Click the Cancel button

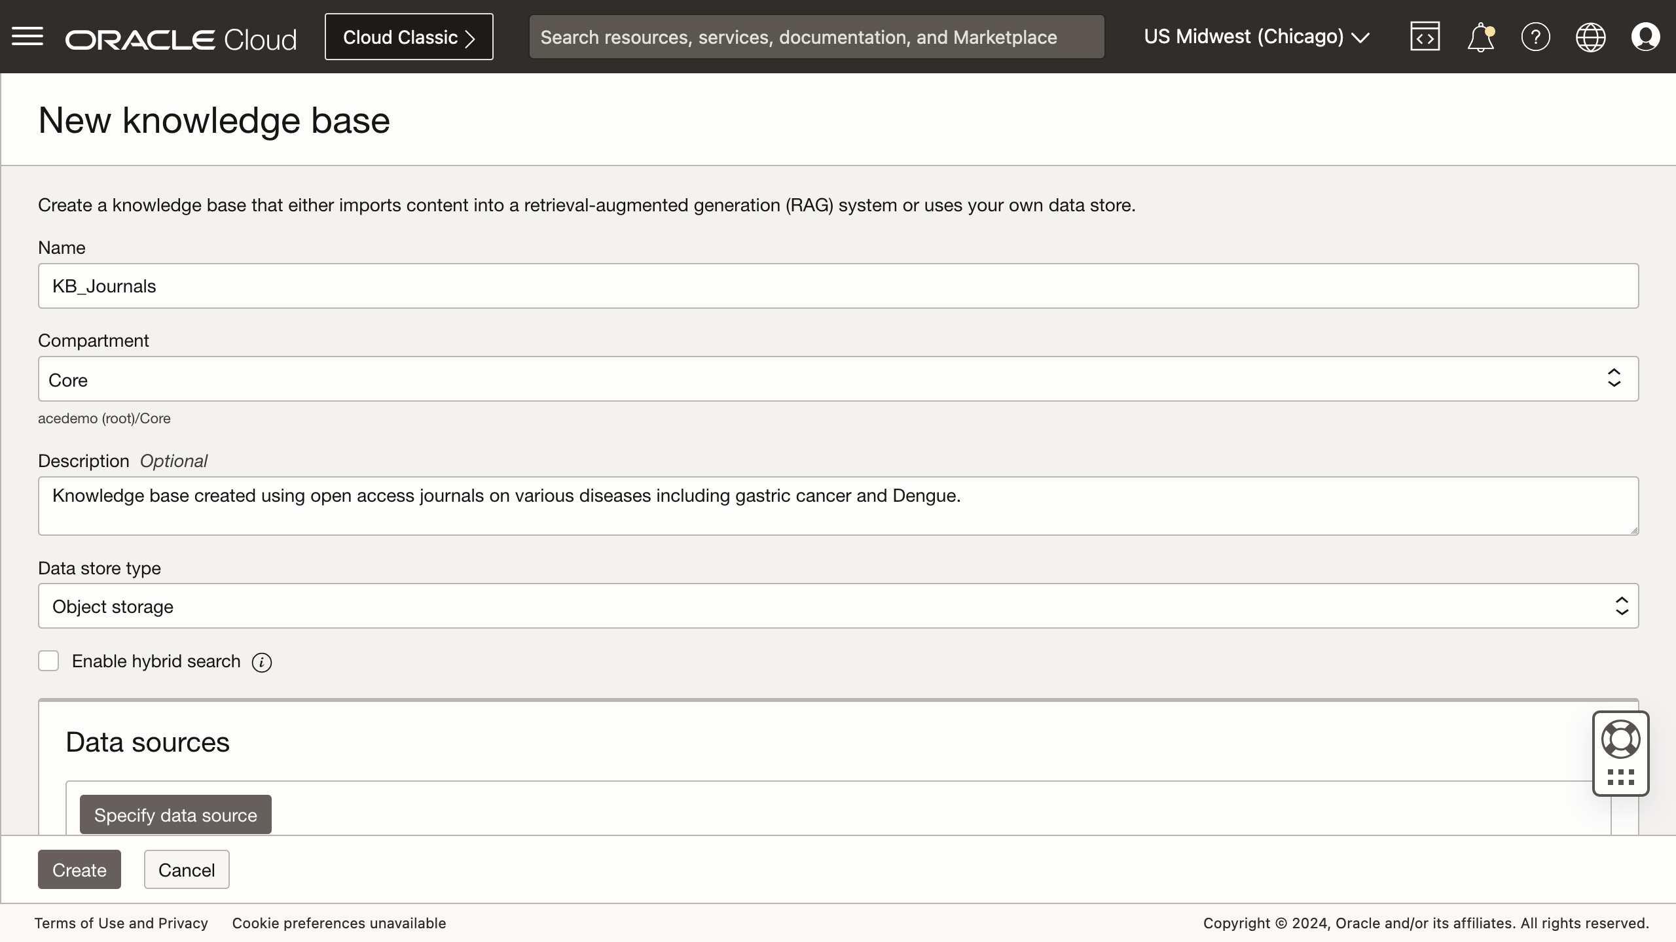point(187,868)
